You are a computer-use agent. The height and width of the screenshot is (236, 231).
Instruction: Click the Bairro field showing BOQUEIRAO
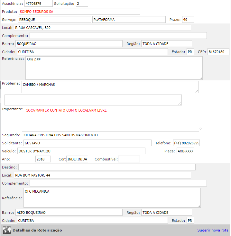(69, 44)
